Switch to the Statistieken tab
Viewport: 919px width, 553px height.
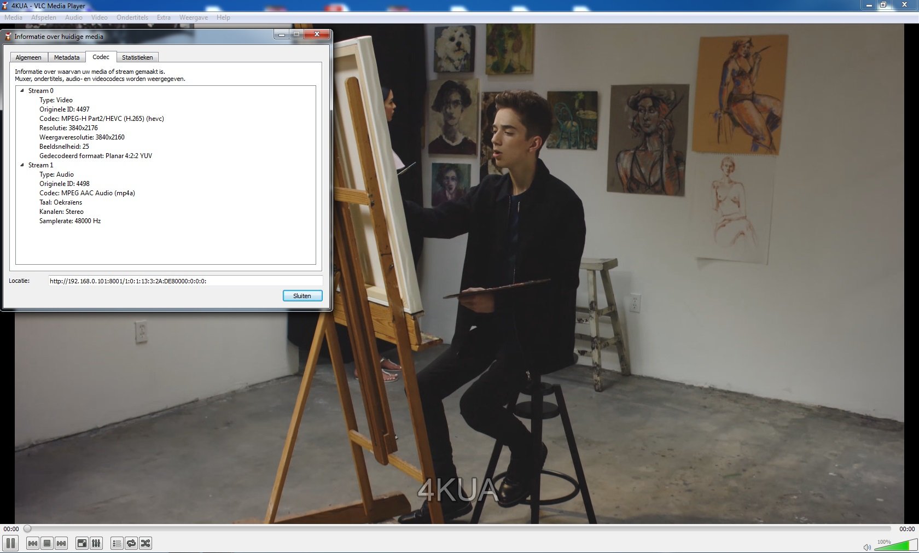[137, 57]
